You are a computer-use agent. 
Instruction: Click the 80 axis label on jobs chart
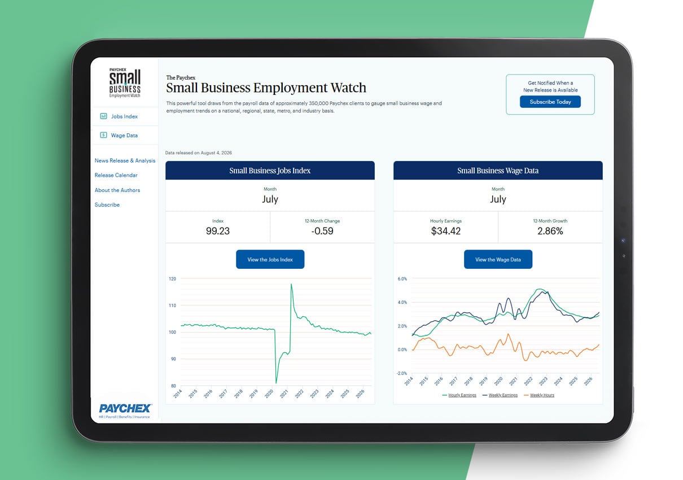click(173, 386)
